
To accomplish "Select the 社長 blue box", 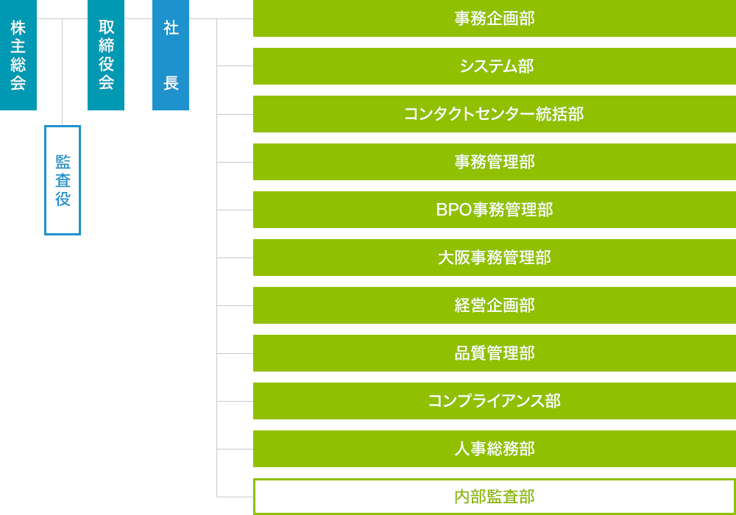I will tap(171, 55).
